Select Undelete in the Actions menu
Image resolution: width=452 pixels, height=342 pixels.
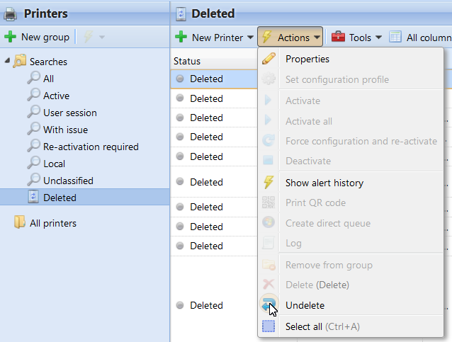(305, 305)
